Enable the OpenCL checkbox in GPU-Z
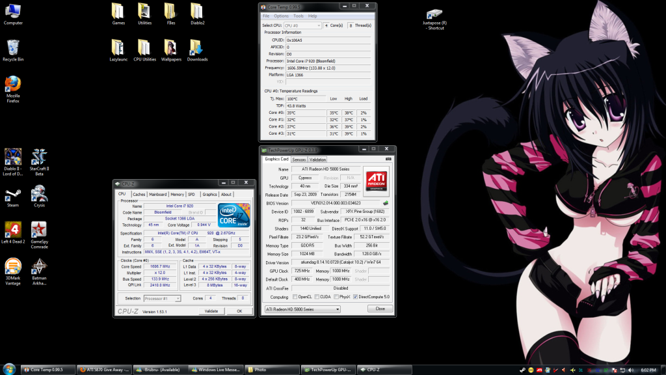 (295, 297)
